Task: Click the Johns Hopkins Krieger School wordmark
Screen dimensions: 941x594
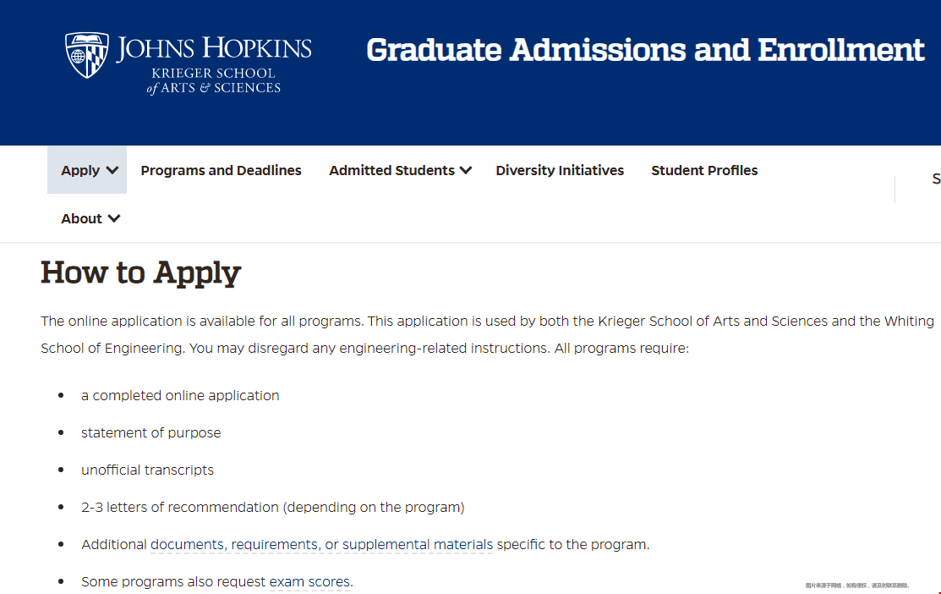Action: pos(214,63)
